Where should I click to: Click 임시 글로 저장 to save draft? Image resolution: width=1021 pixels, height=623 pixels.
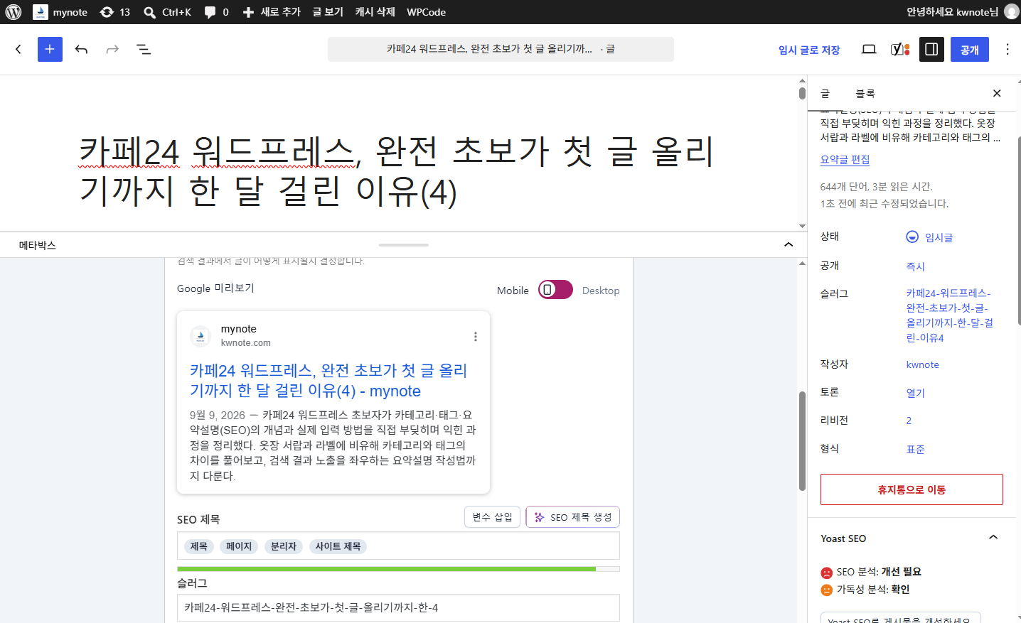tap(809, 50)
